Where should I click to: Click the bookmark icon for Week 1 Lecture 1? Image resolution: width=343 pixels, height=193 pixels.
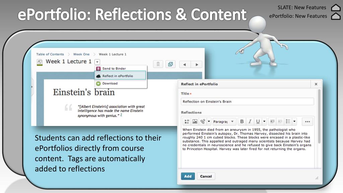point(158,64)
